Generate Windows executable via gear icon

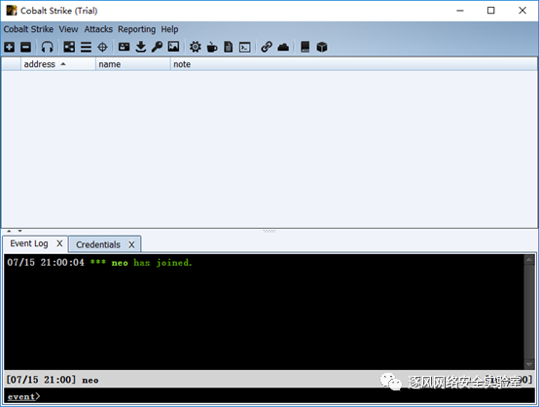196,47
